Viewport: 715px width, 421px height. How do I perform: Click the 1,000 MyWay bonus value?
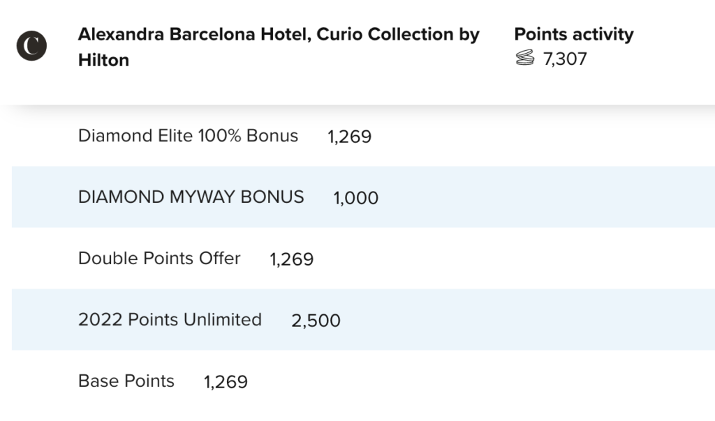[355, 198]
